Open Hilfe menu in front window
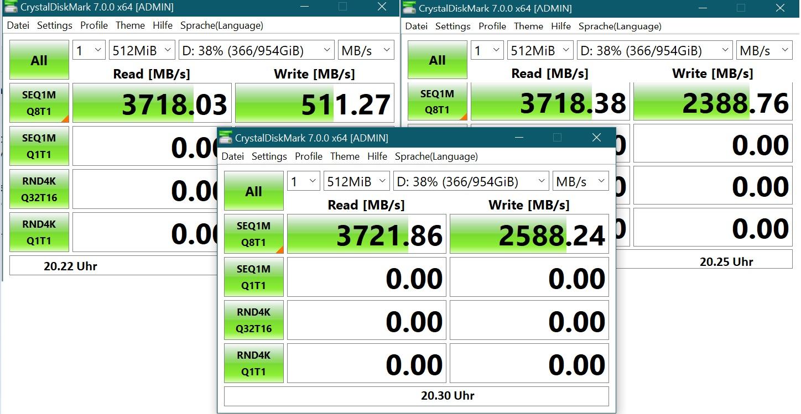Viewport: 801px width, 414px height. [377, 156]
